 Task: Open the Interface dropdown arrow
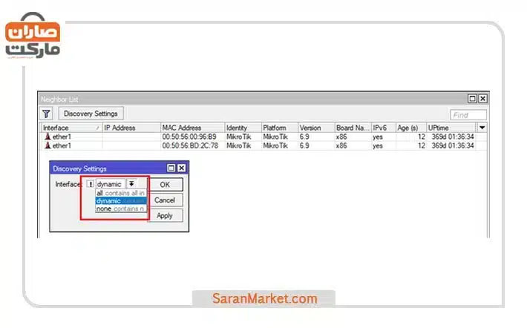[x=131, y=184]
